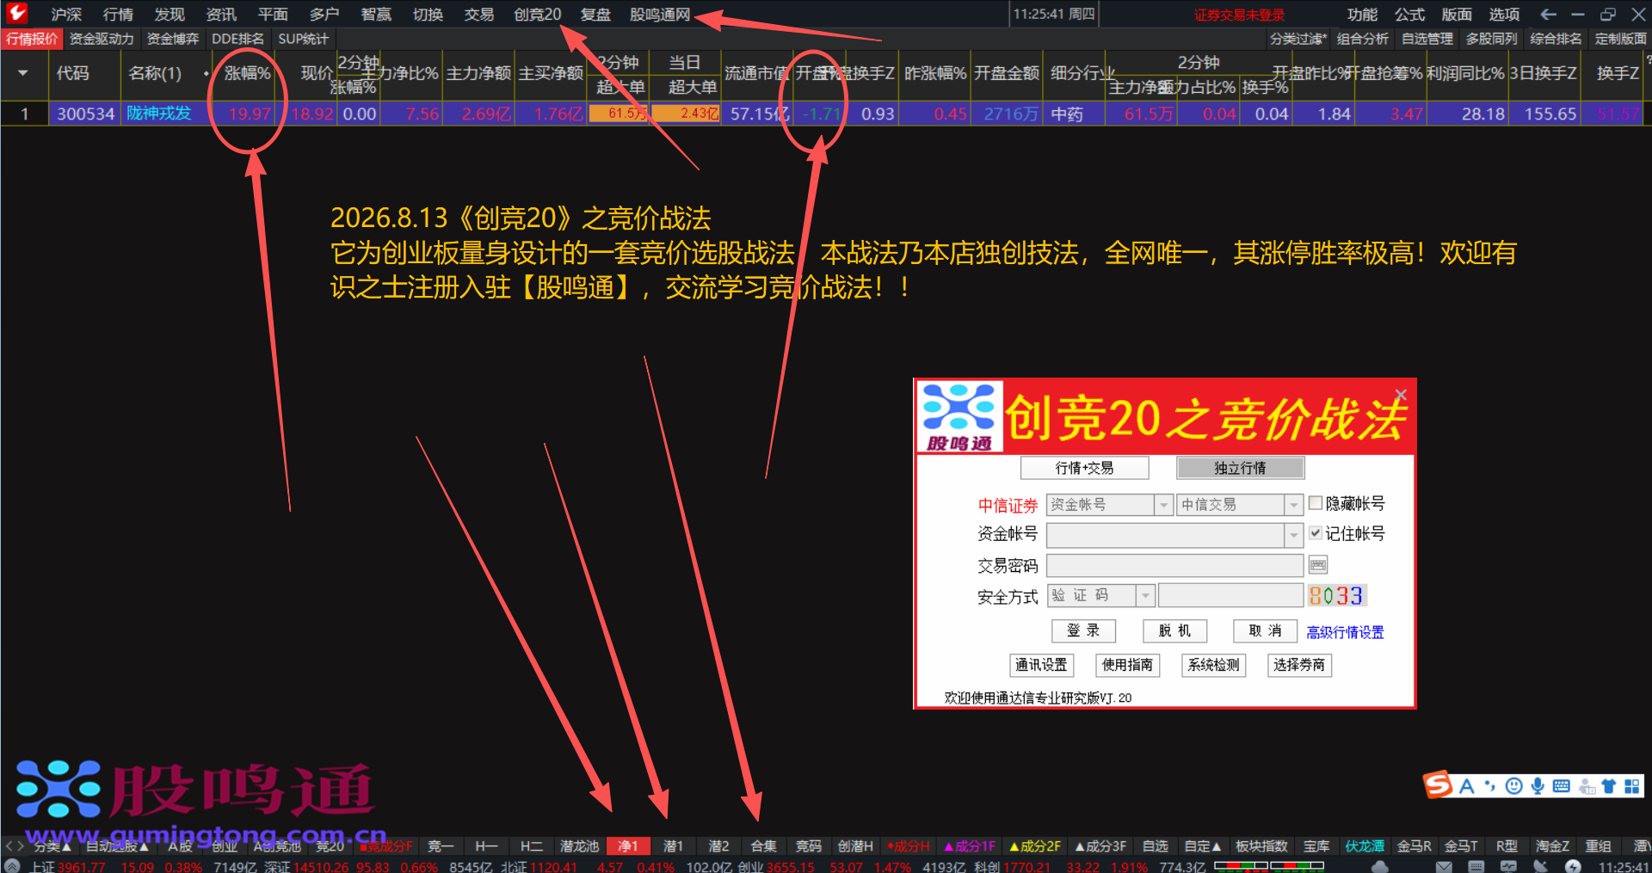Select the 净1 bottom tab

pyautogui.click(x=628, y=846)
